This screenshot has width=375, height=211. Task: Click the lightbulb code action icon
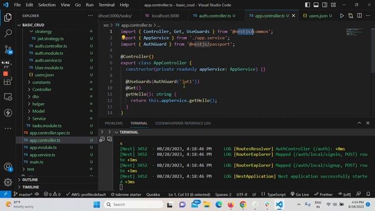pyautogui.click(x=124, y=38)
